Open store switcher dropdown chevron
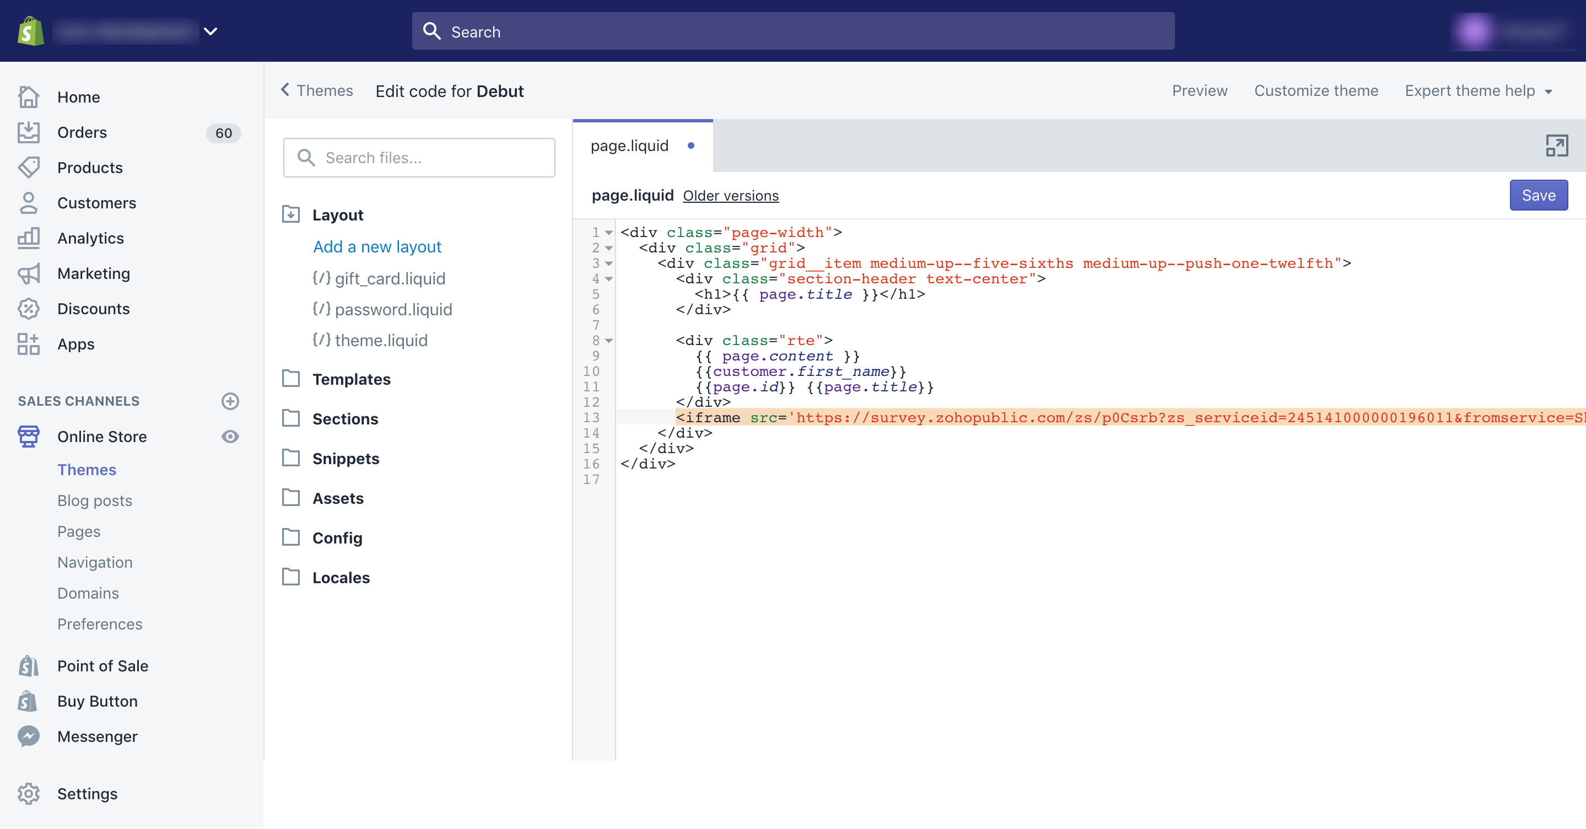 pos(211,31)
